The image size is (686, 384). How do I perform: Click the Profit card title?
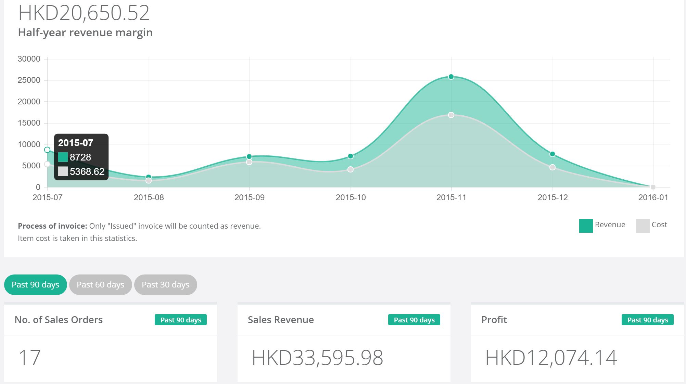pos(494,320)
